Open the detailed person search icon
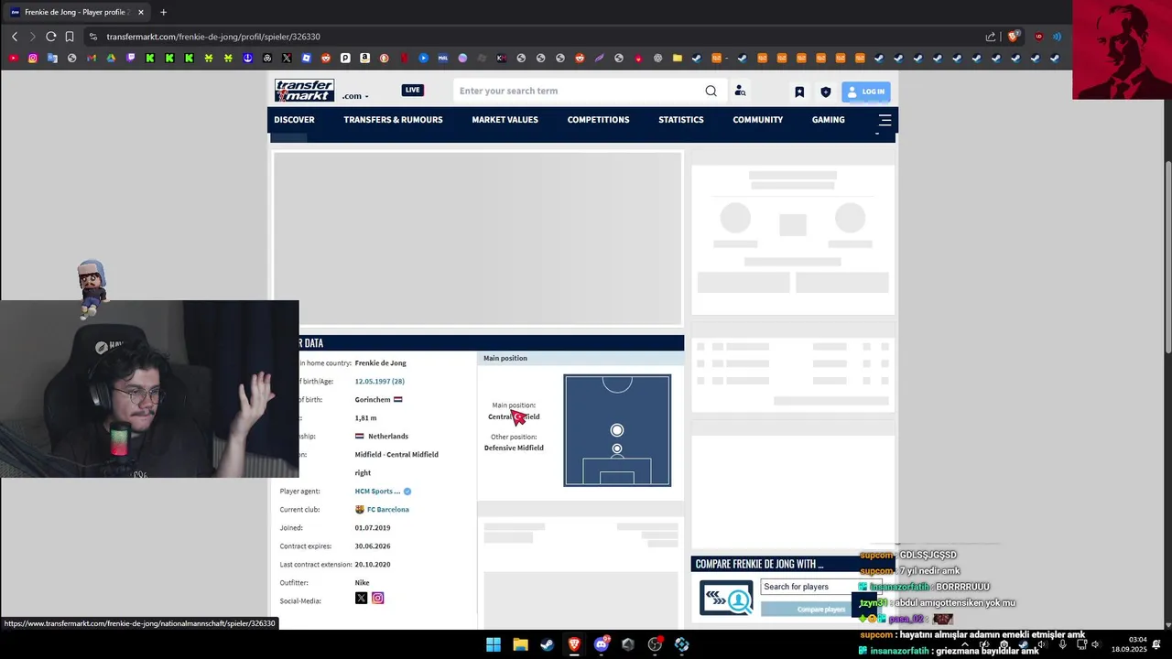 [740, 91]
